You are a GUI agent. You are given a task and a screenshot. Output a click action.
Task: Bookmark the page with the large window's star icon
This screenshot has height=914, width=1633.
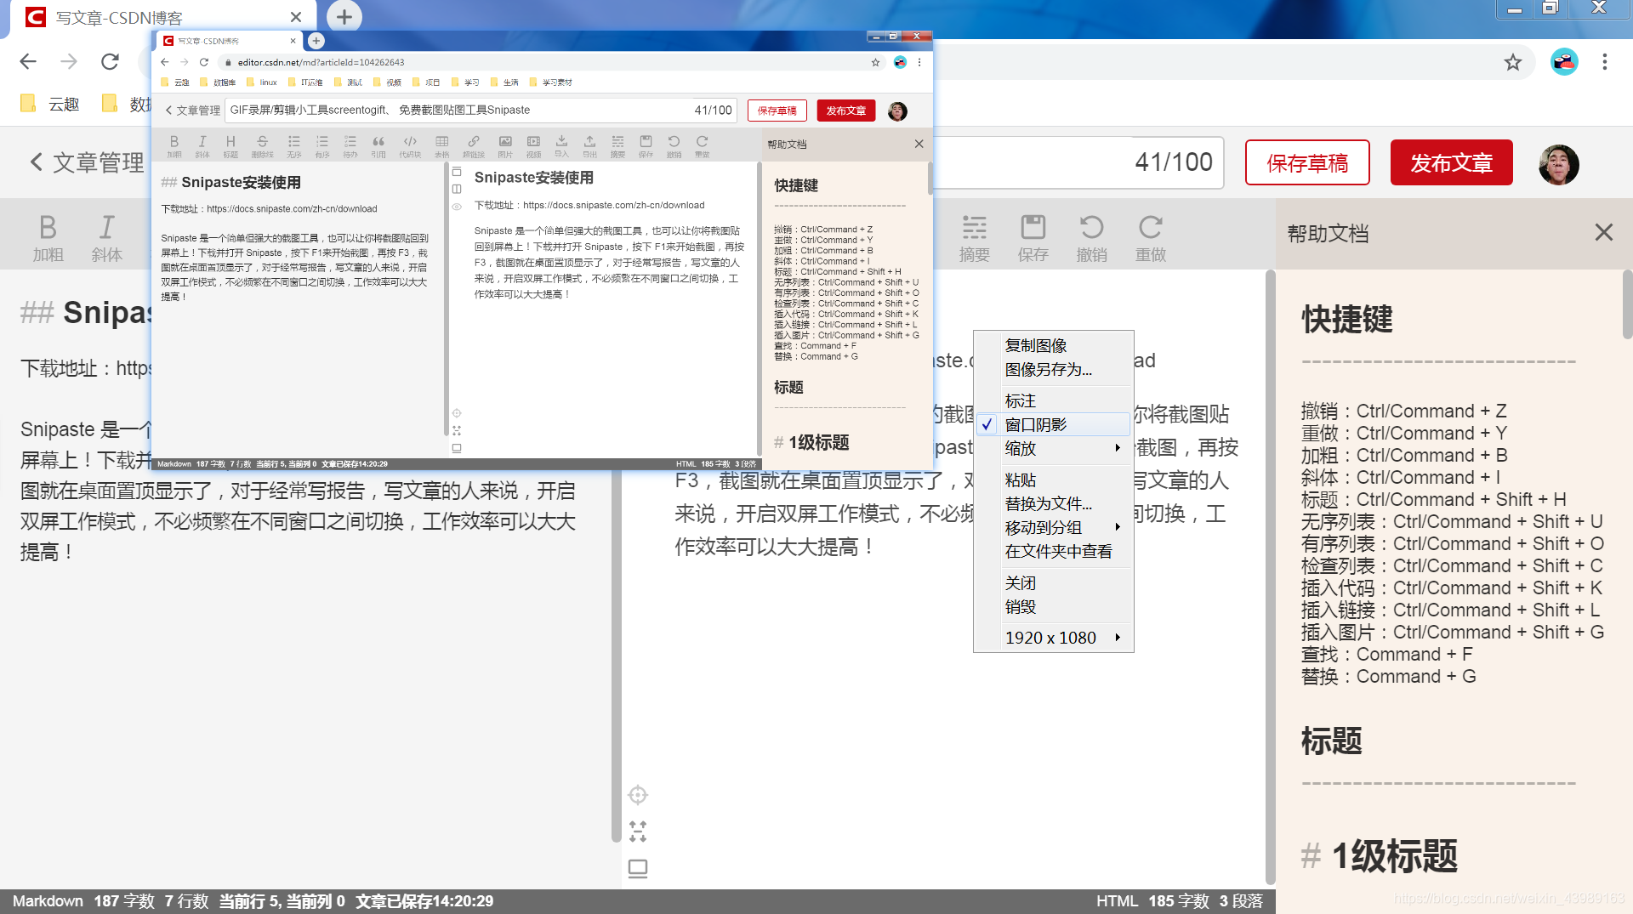click(1512, 62)
